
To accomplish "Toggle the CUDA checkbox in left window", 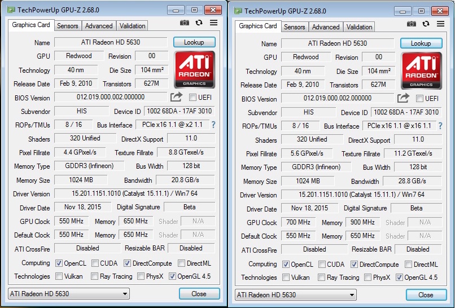I will click(x=95, y=263).
